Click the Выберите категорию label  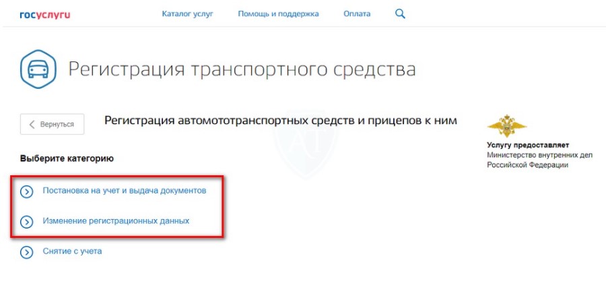coord(67,158)
